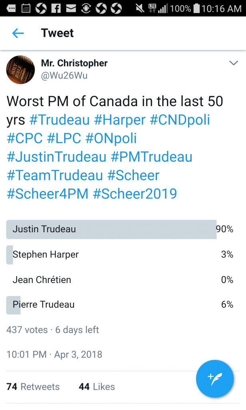Viewport: 246px width, 410px height.
Task: Tap the Android debug notification icon
Action: [86, 8]
